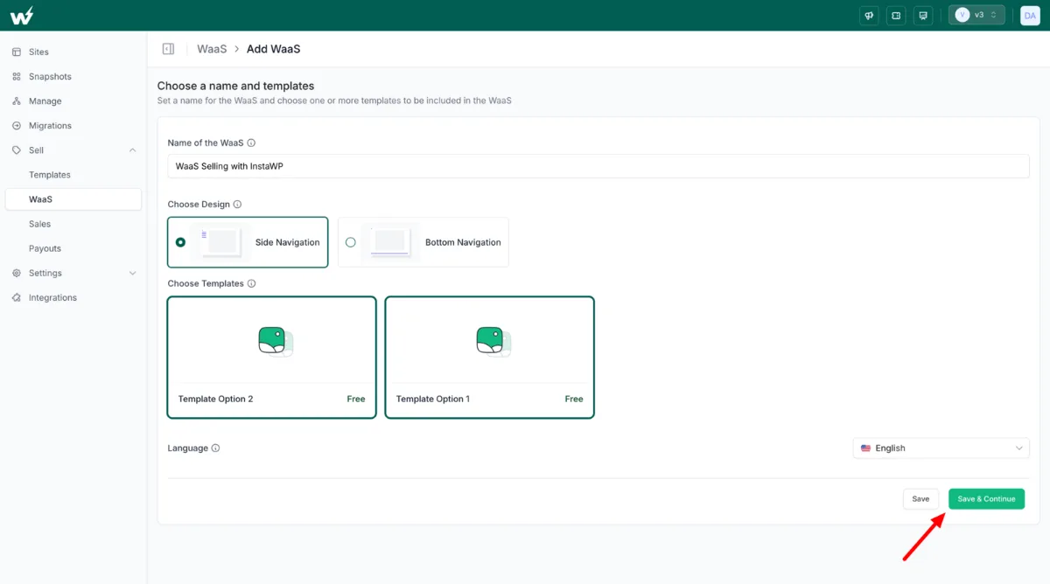Collapse the Sell menu chevron
1050x584 pixels.
tap(133, 150)
